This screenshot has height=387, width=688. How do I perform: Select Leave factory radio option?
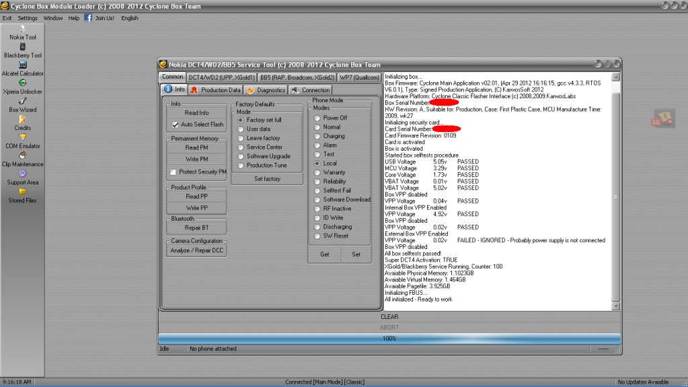pyautogui.click(x=241, y=138)
